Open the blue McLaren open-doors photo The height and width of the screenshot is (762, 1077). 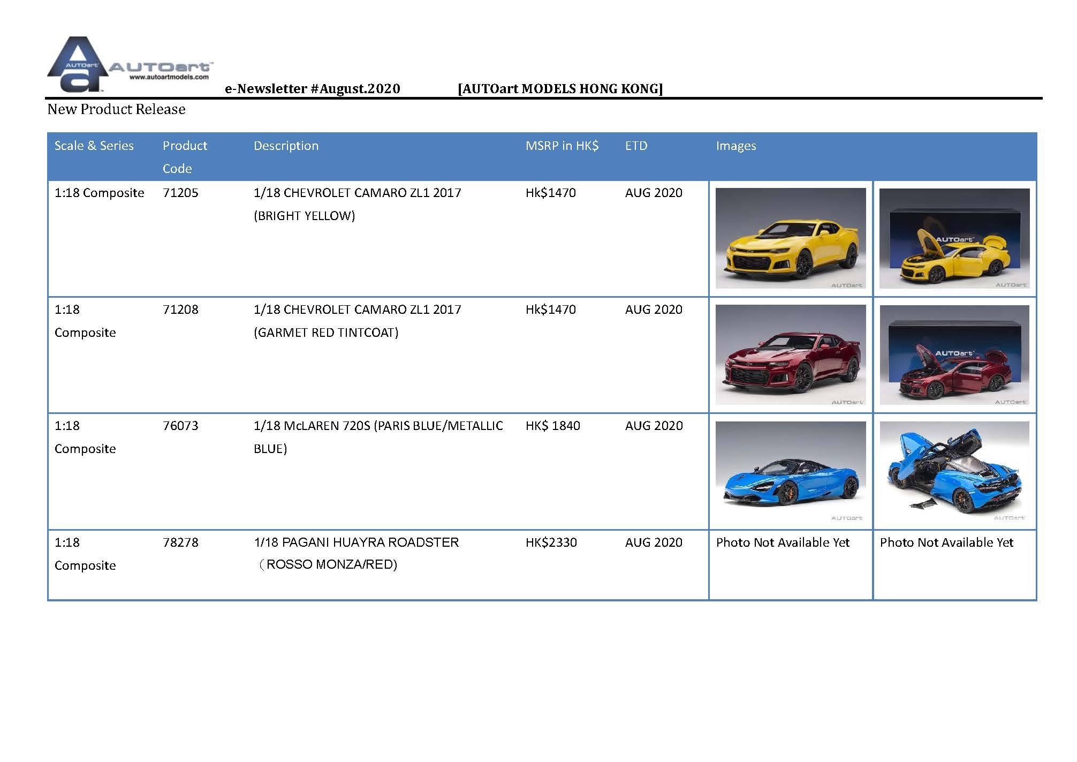click(954, 471)
